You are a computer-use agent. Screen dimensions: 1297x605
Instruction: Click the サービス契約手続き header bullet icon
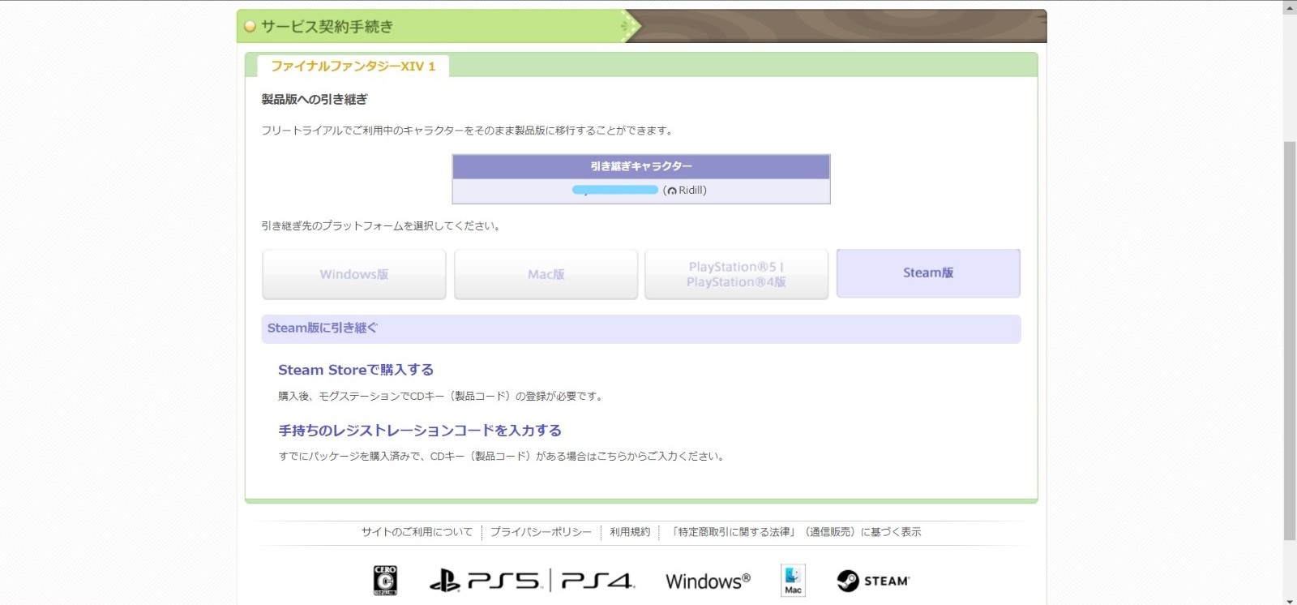point(250,27)
